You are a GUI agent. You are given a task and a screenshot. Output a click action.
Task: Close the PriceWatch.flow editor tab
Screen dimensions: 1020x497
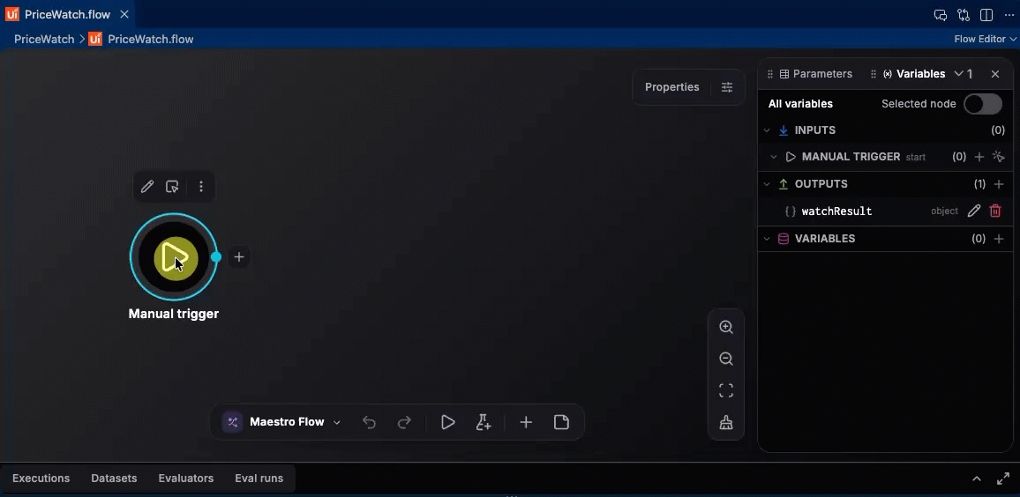[x=124, y=14]
